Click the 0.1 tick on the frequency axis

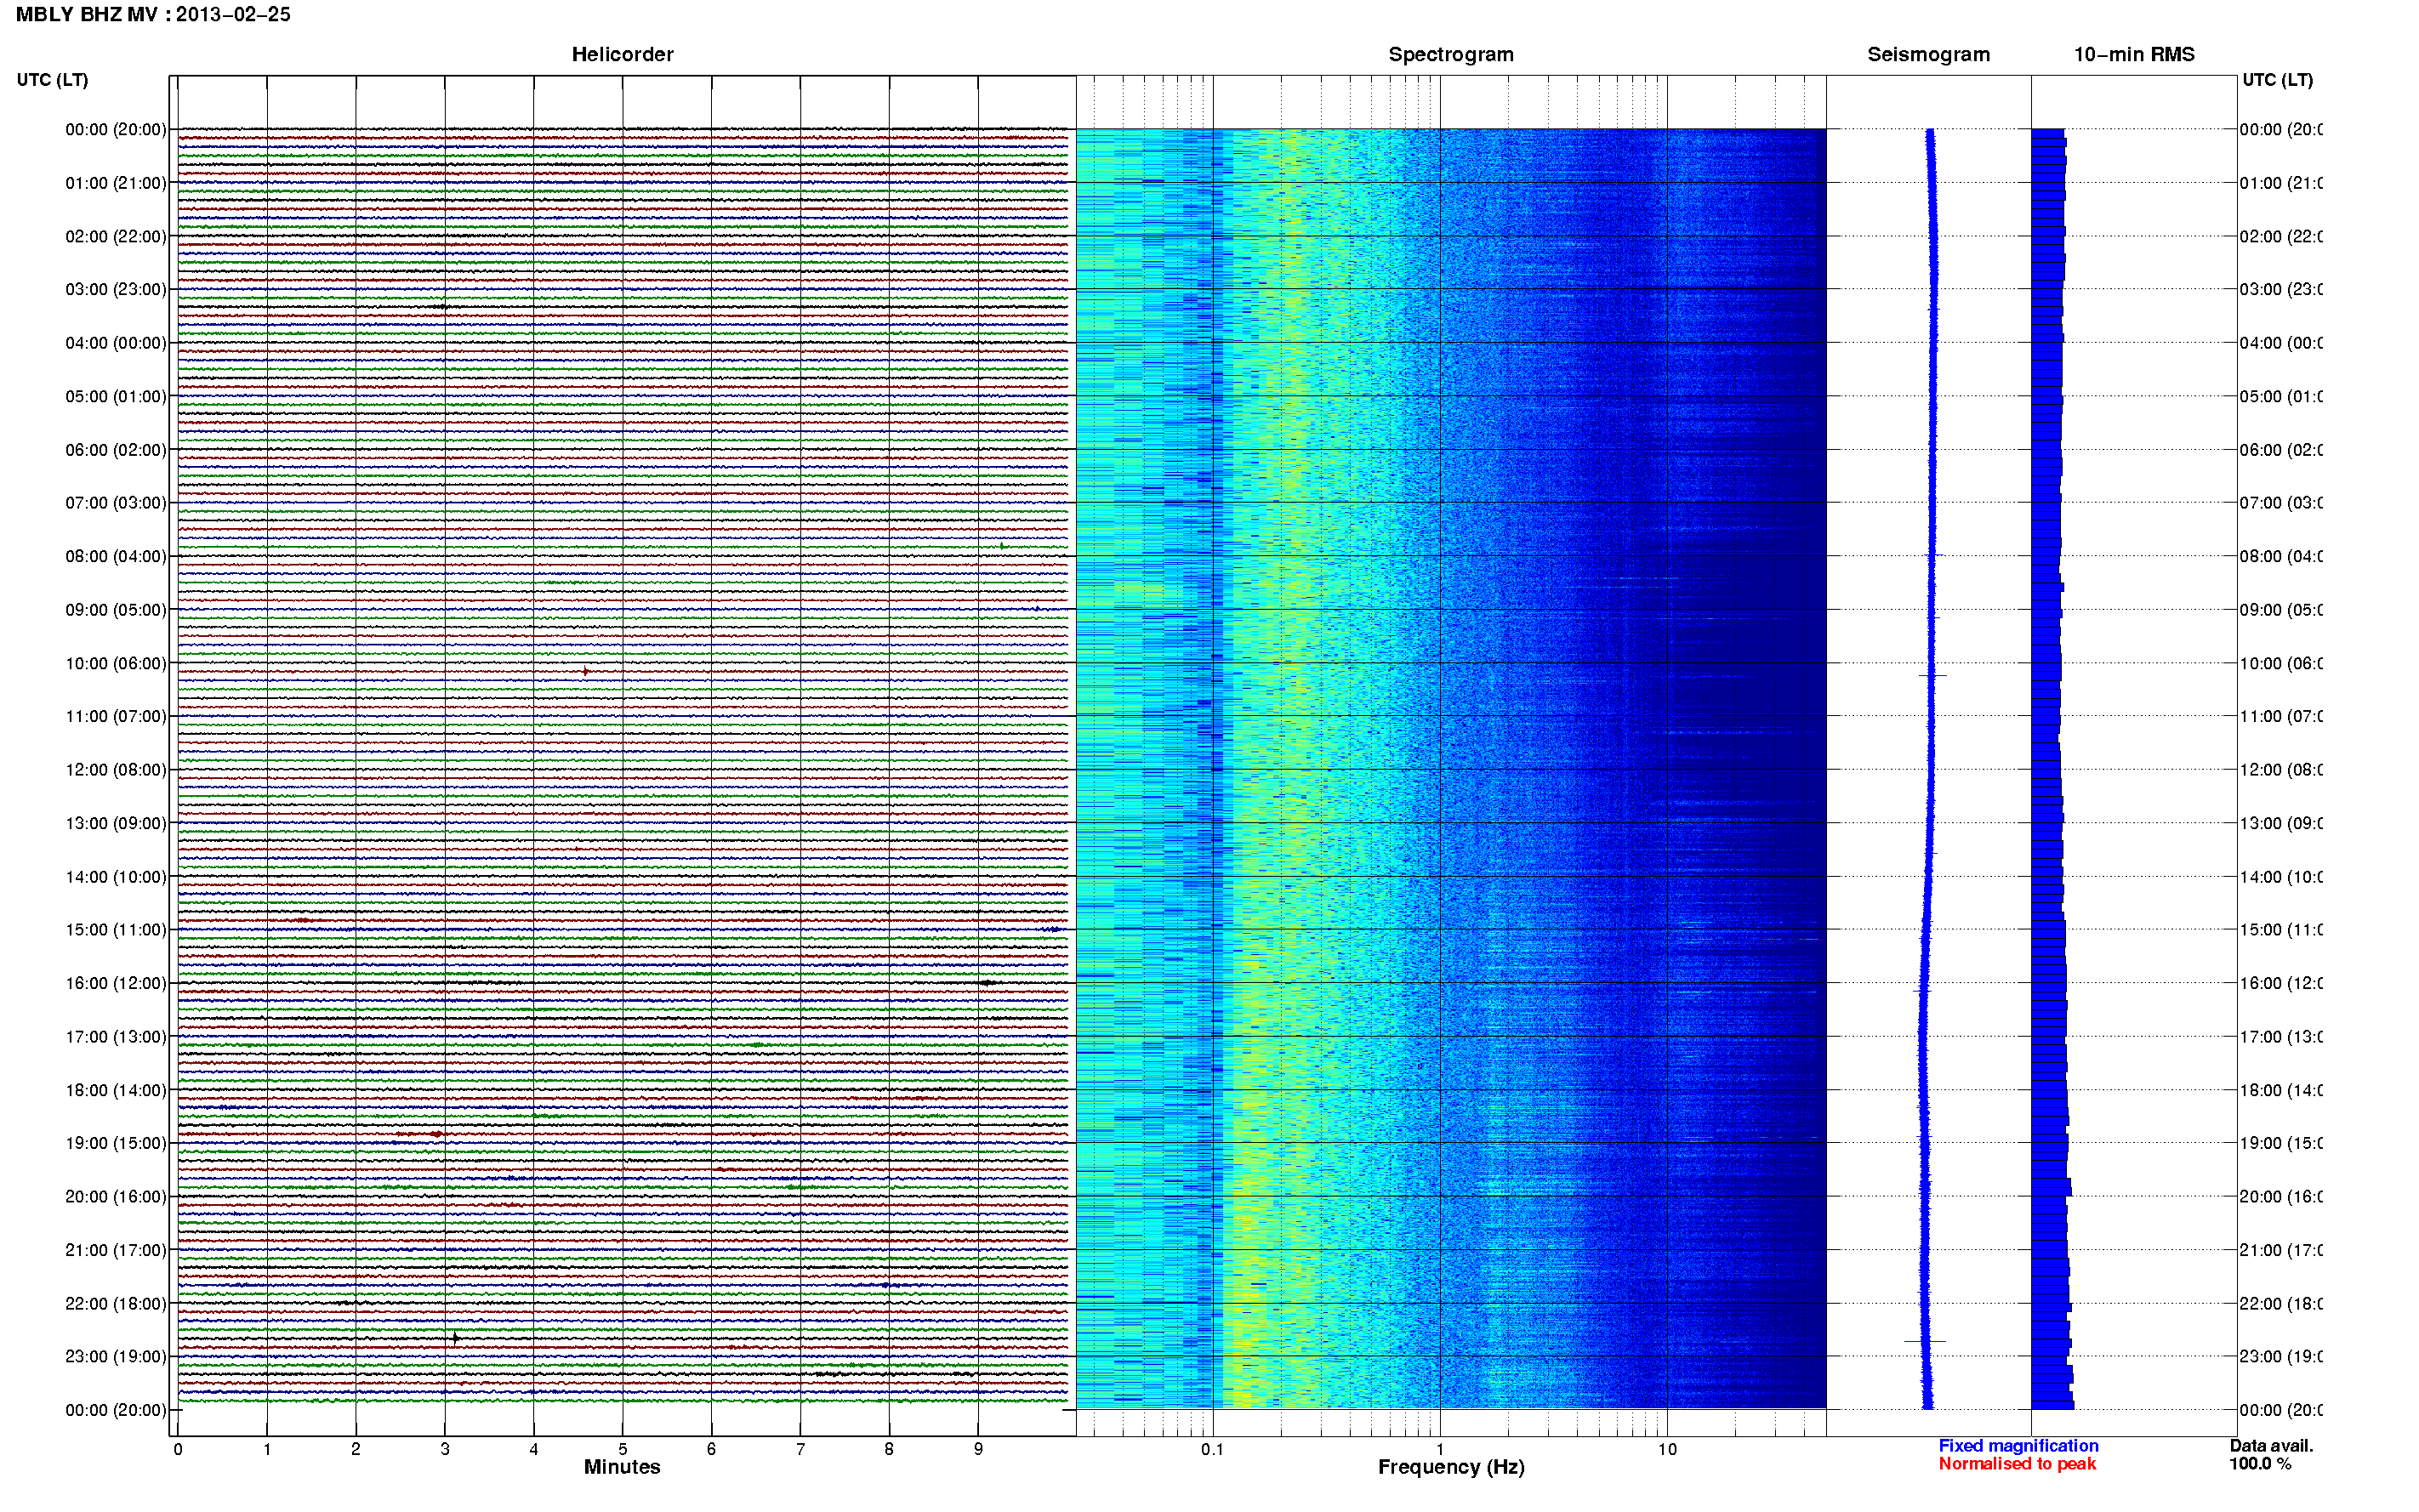pyautogui.click(x=1212, y=1449)
